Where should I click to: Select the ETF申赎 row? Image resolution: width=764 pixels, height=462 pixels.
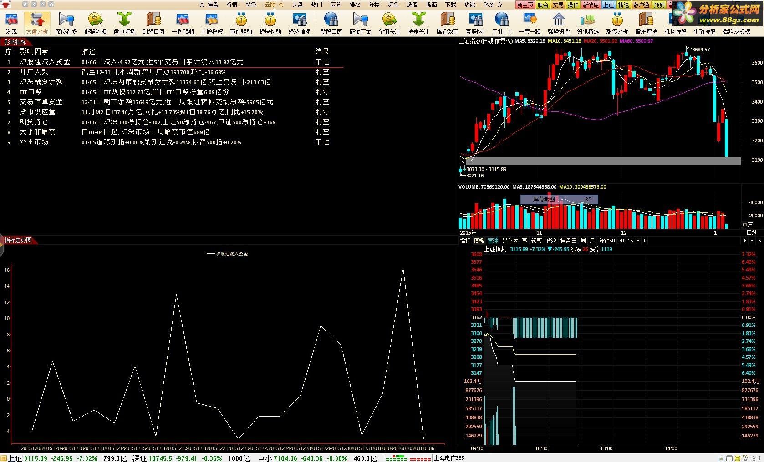[x=171, y=92]
